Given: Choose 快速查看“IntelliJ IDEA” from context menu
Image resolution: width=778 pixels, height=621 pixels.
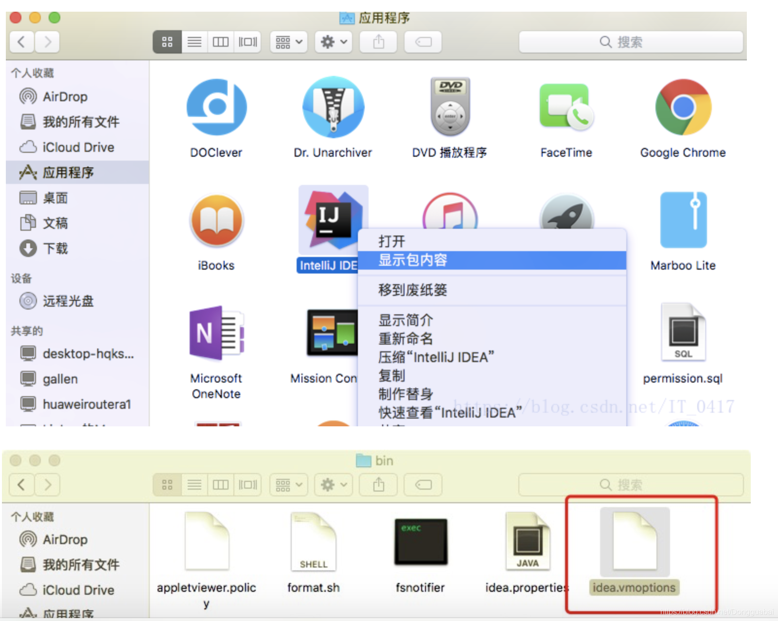Looking at the screenshot, I should tap(492, 413).
